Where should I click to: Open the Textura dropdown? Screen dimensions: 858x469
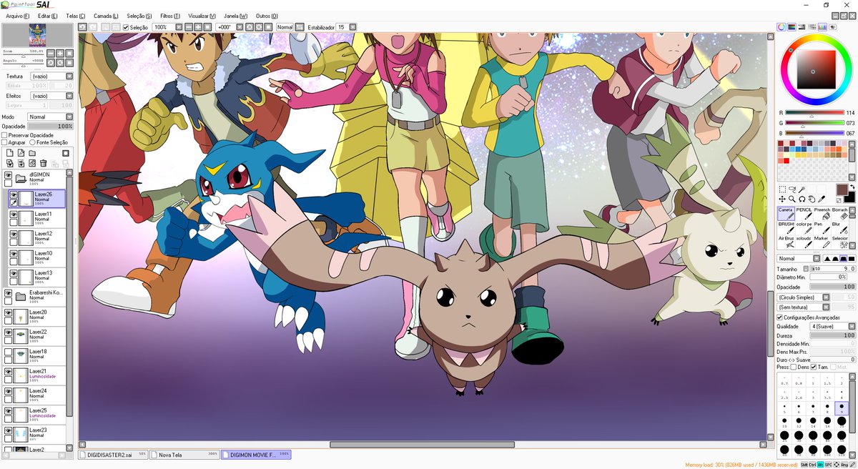52,76
